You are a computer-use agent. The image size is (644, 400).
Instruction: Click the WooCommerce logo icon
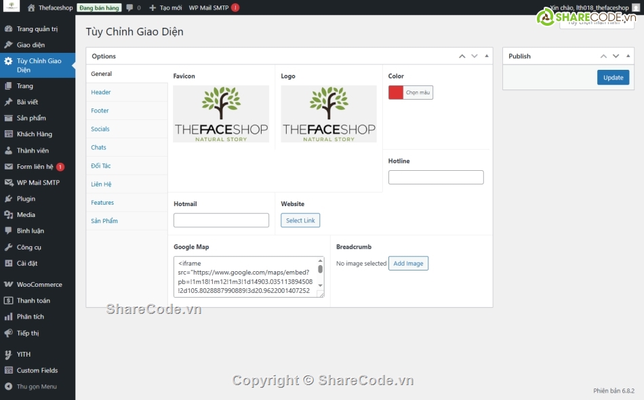pos(8,284)
